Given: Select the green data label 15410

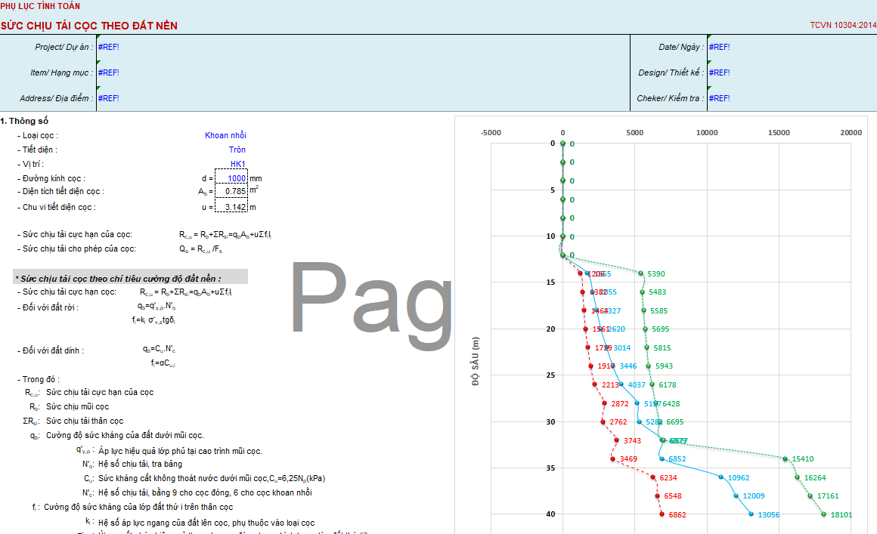Looking at the screenshot, I should pos(803,458).
